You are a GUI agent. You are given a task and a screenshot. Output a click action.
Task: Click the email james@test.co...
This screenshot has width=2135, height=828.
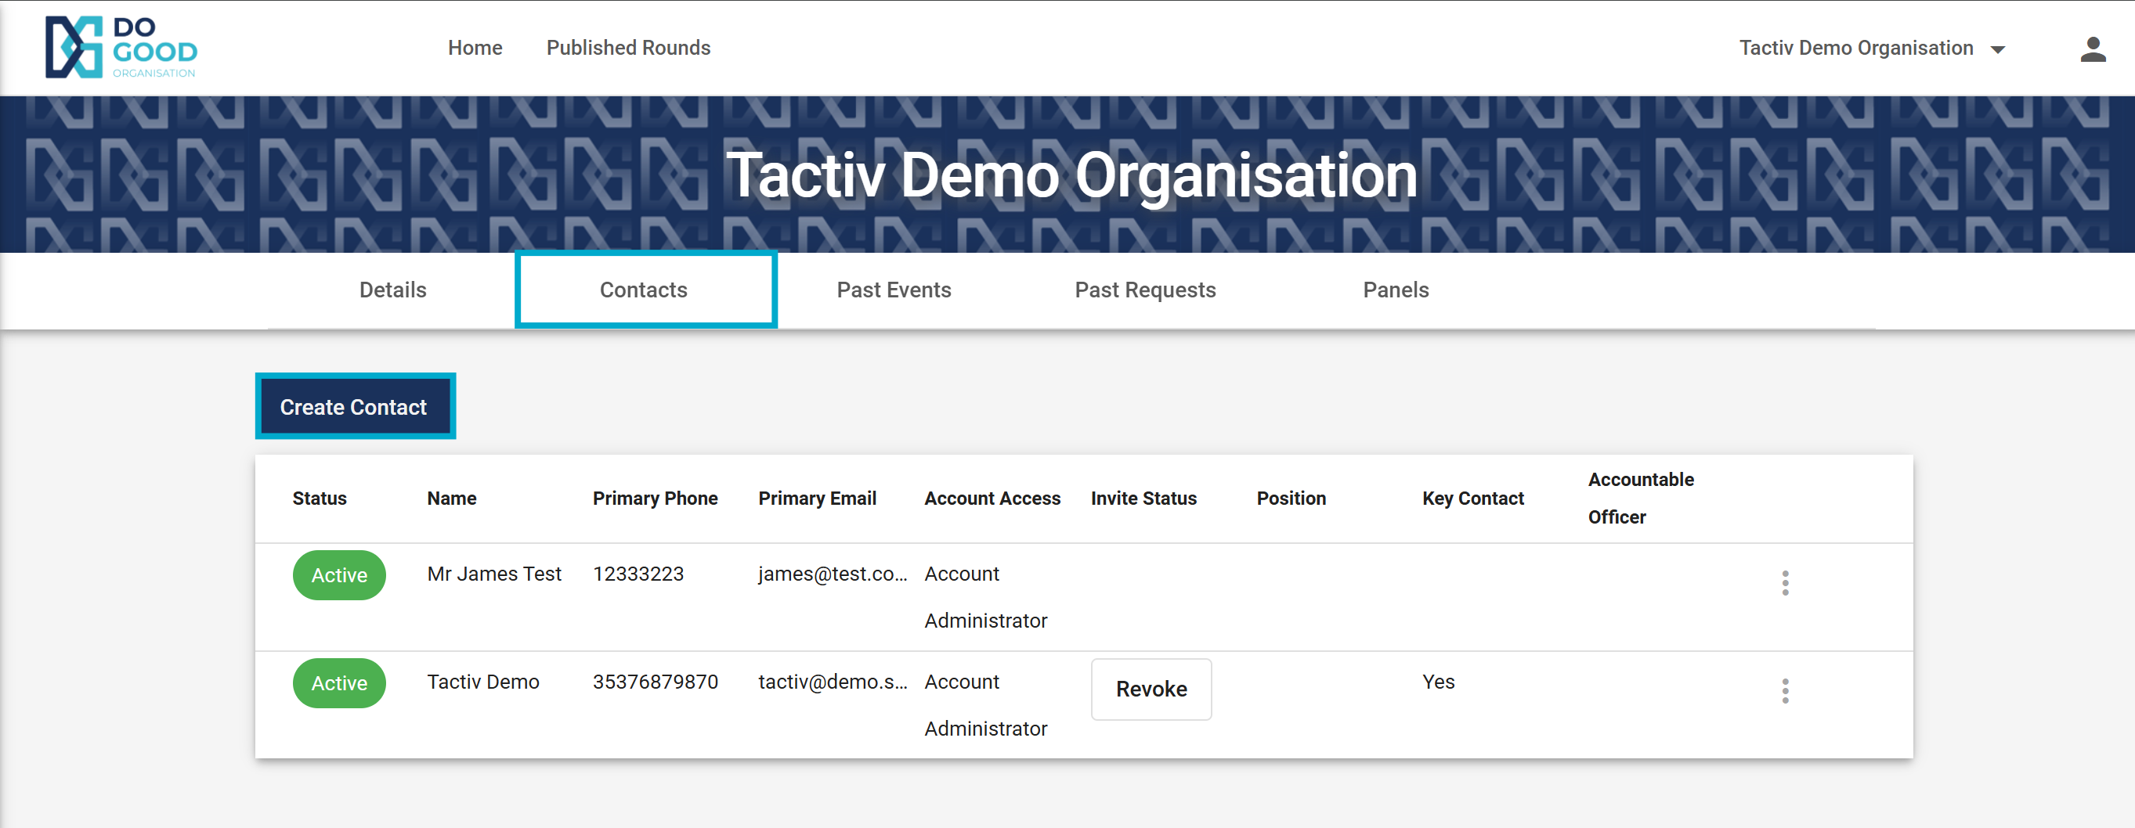click(832, 574)
